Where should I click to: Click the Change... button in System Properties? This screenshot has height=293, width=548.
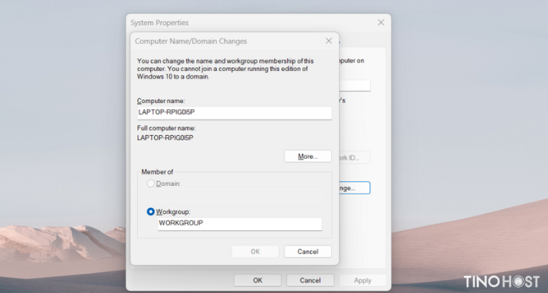coord(355,188)
